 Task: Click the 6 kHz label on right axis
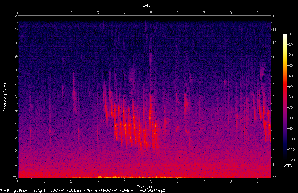273,97
